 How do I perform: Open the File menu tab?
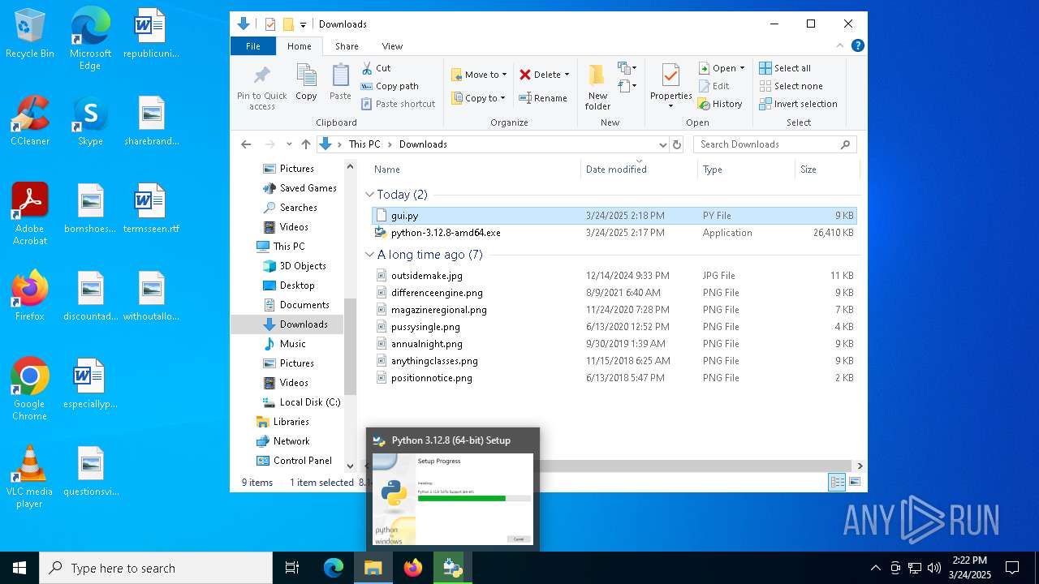pos(253,46)
